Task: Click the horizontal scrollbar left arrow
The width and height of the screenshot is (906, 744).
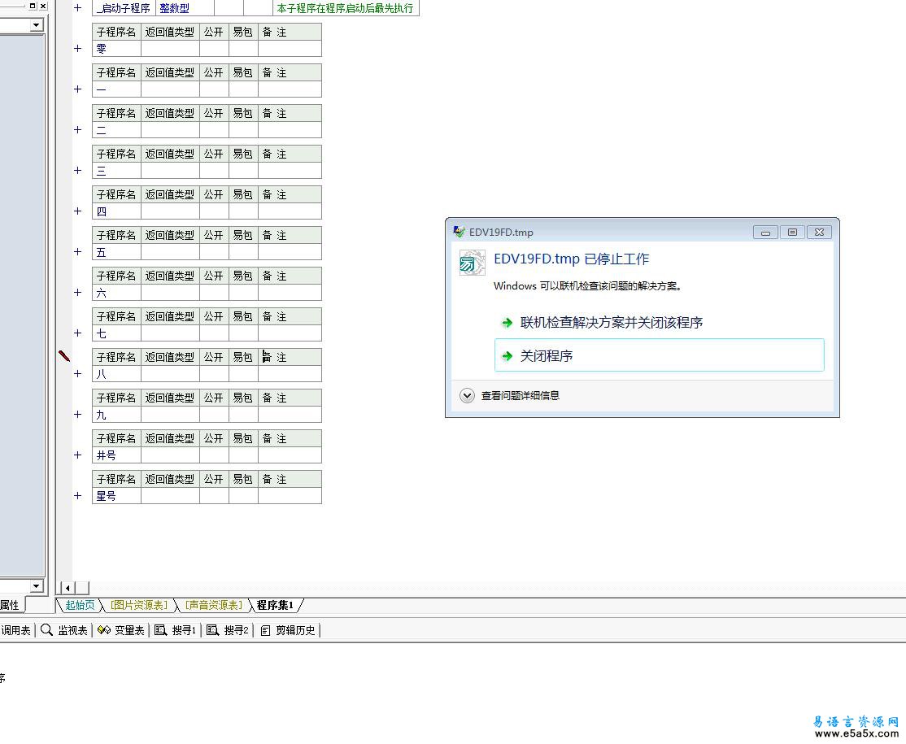Action: point(68,588)
